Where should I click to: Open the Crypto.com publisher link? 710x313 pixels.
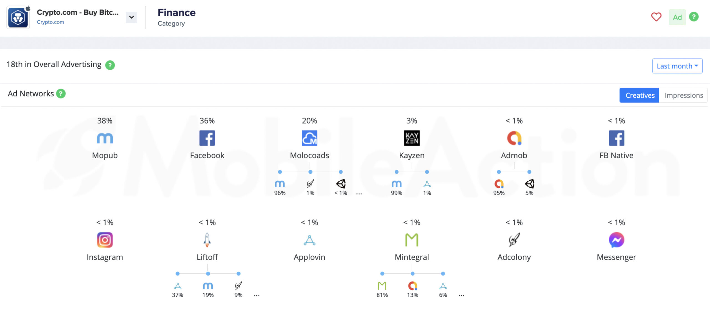pyautogui.click(x=50, y=22)
